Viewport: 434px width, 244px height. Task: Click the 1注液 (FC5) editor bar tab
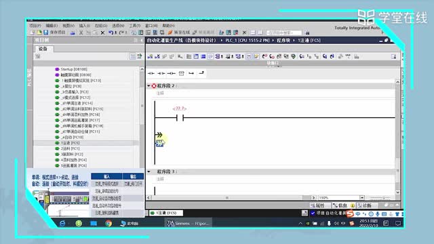pyautogui.click(x=166, y=213)
